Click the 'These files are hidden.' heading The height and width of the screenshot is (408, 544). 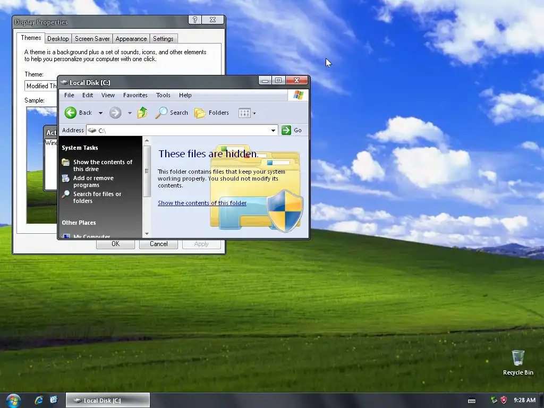pyautogui.click(x=208, y=154)
